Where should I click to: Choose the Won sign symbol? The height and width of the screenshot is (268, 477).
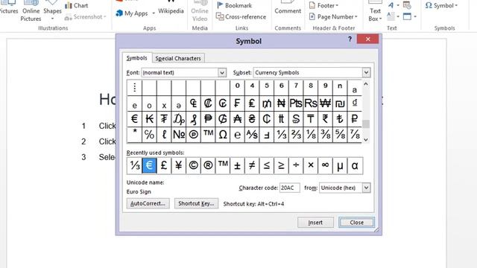click(x=325, y=103)
